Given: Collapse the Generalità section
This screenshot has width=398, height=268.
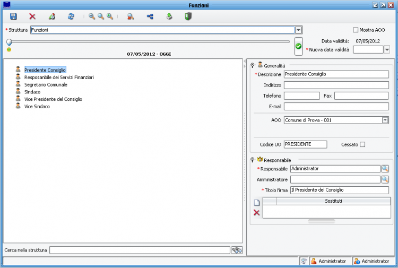Looking at the screenshot, I should [253, 65].
